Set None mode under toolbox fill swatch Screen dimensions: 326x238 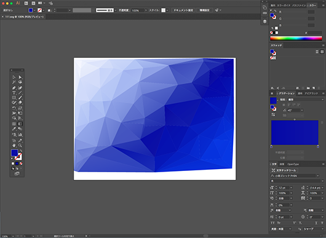pos(21,164)
